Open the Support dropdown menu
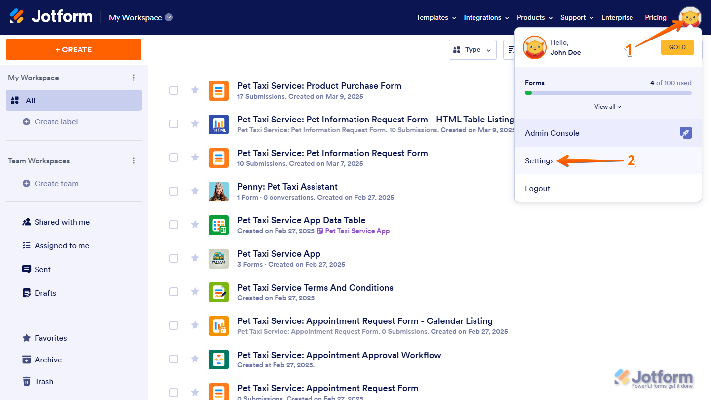This screenshot has width=711, height=400. pos(577,17)
